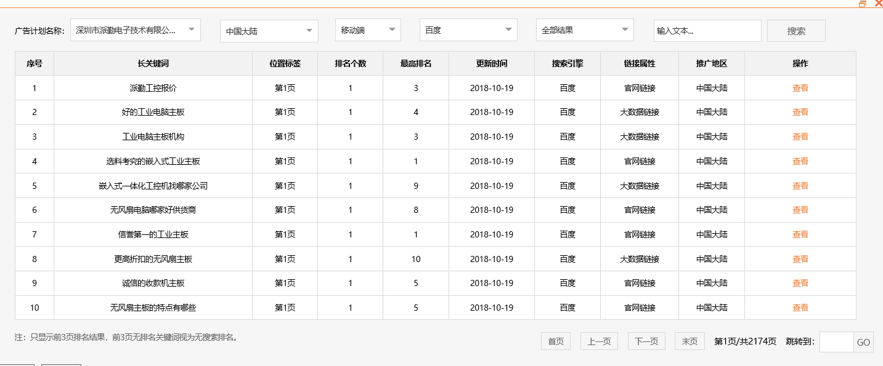Open the 广告计划名称 campaign dropdown
Screen dimensions: 883x366
tap(135, 30)
